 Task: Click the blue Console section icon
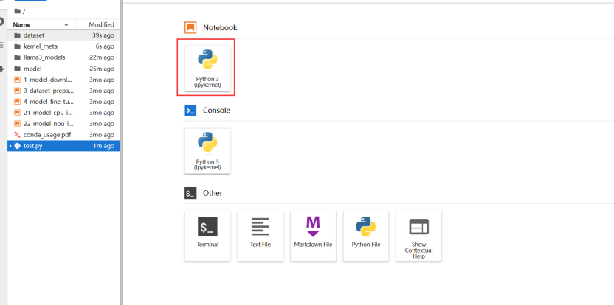[x=190, y=111]
